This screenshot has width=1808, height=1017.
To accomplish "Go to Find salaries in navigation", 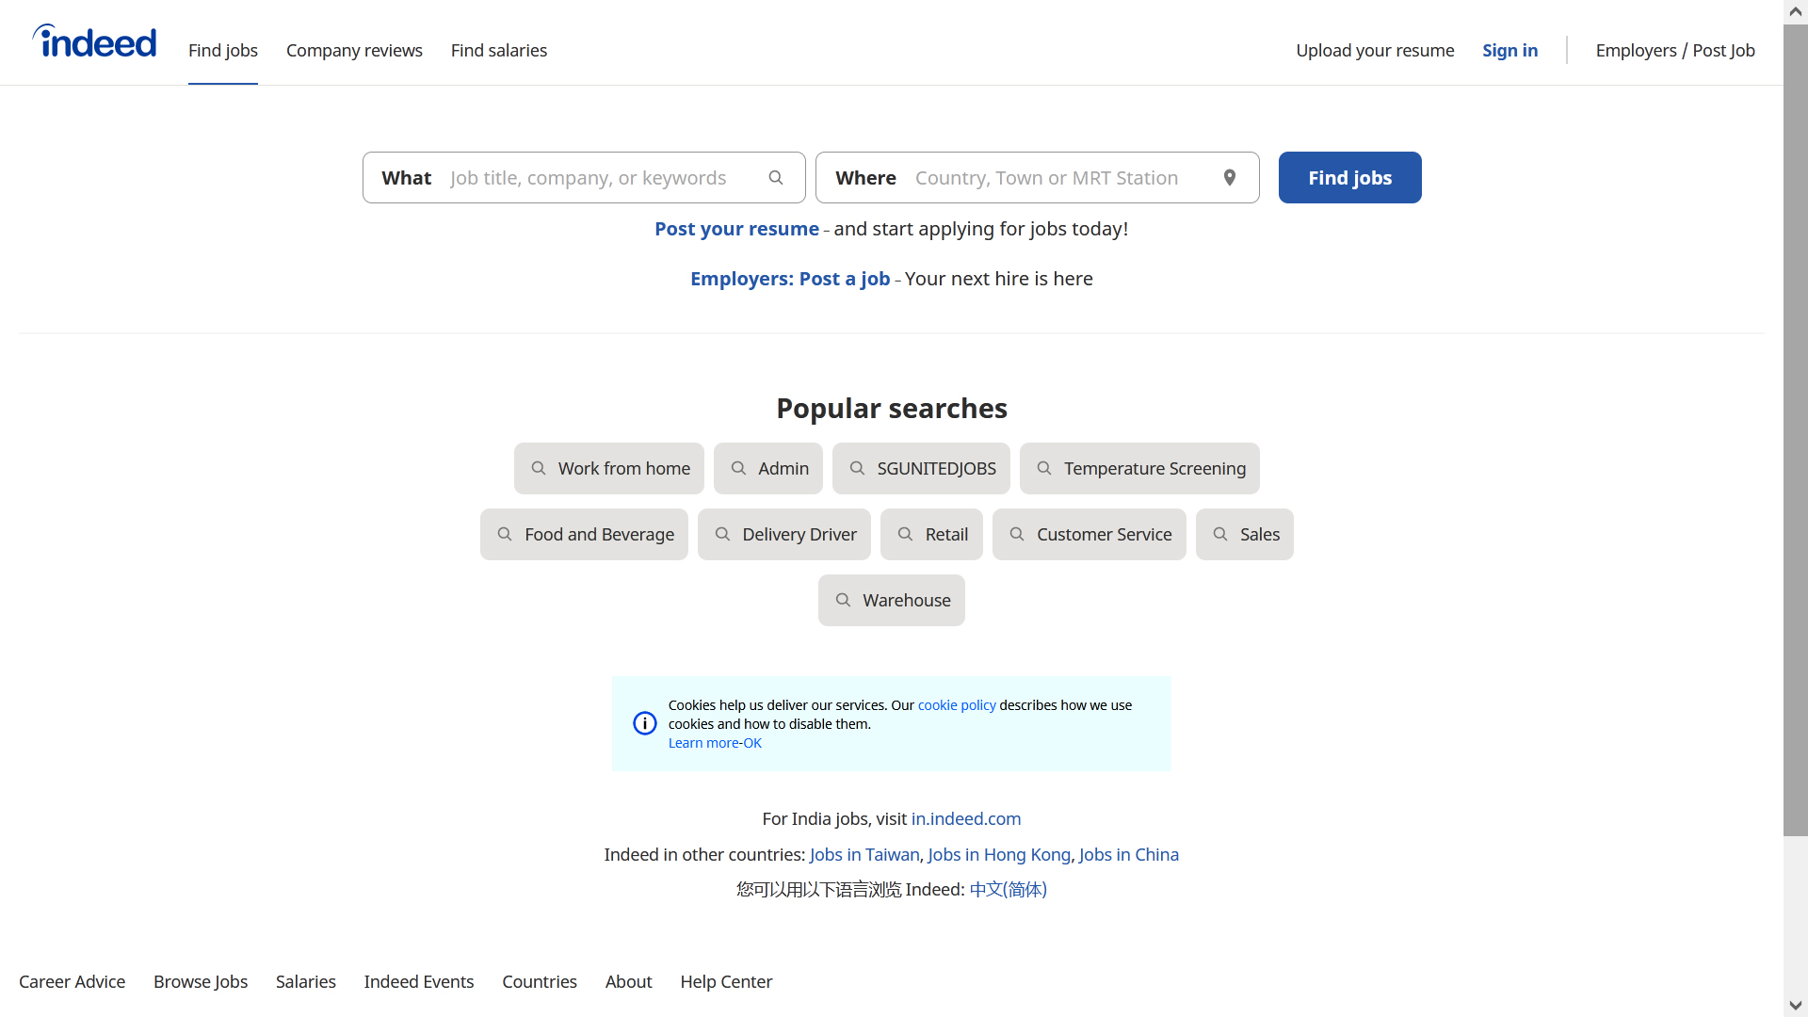I will coord(499,51).
